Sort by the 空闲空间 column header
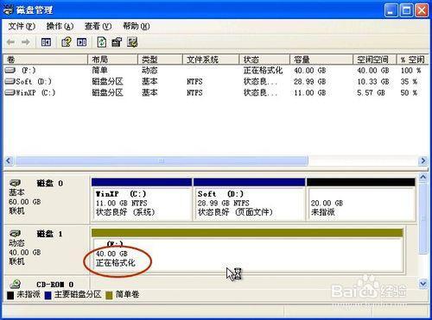432x320 pixels. [375, 60]
